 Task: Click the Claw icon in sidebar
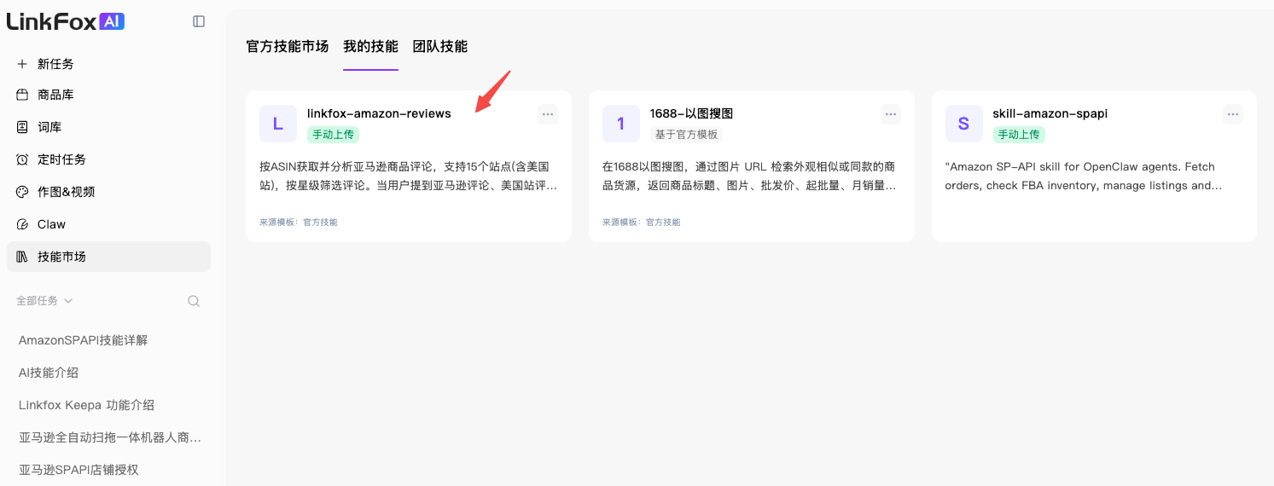pos(22,224)
